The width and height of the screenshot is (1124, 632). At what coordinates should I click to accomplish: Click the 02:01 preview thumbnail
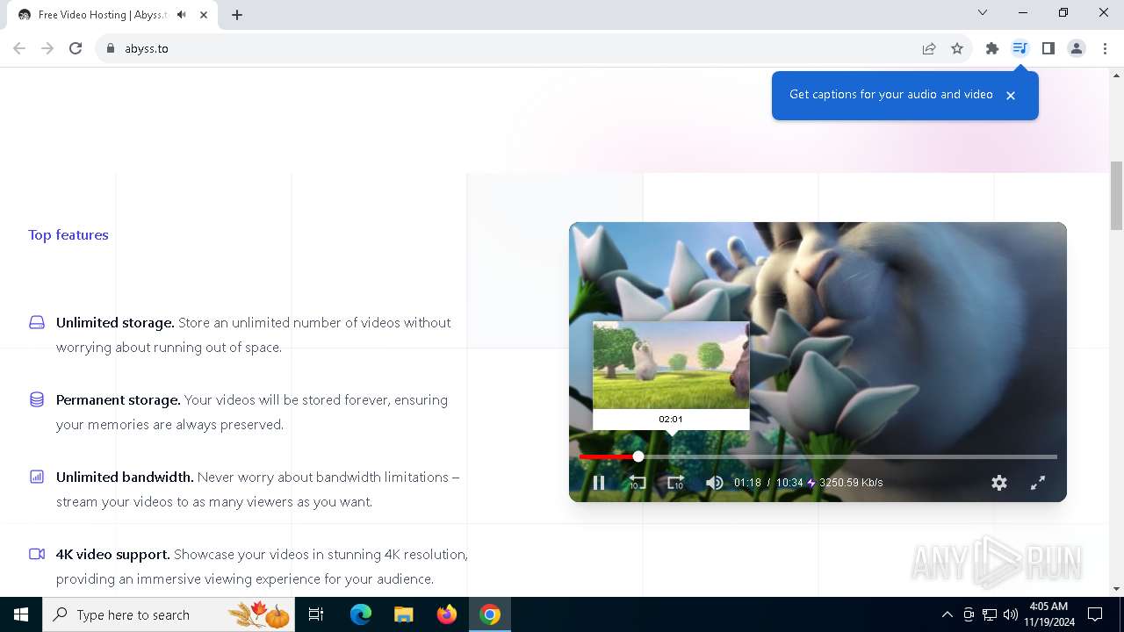[x=671, y=366]
